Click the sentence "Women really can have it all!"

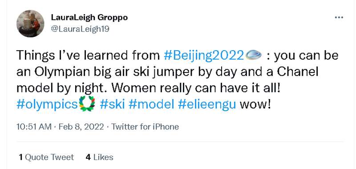tap(196, 88)
